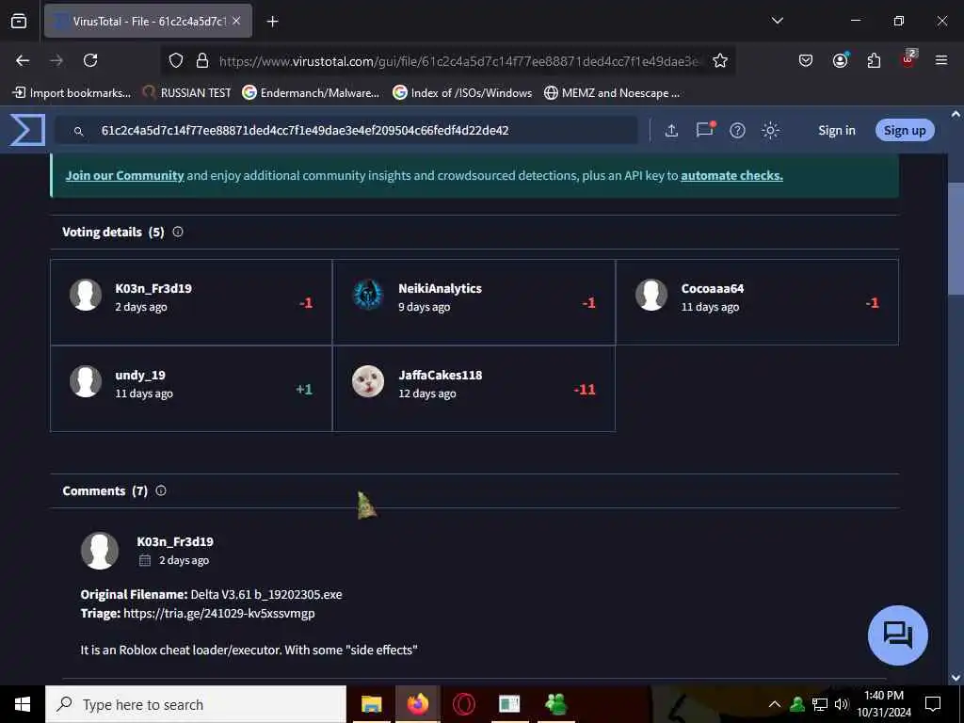This screenshot has width=964, height=723.
Task: Click the Cocoaaa64 avatar
Action: coord(651,295)
